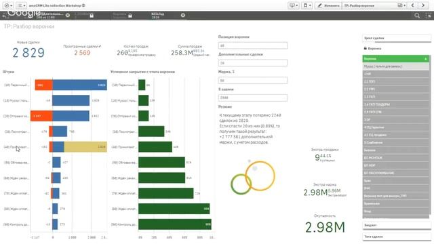Select the 2.4 ГКП ТЕНДЕРЫ value

pos(396,104)
